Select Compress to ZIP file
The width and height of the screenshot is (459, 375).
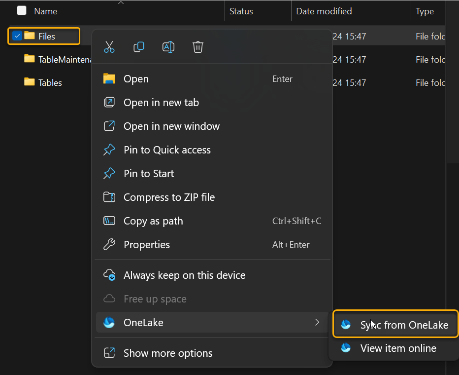[168, 197]
